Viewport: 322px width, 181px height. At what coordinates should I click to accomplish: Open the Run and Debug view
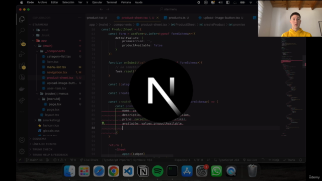pyautogui.click(x=22, y=54)
